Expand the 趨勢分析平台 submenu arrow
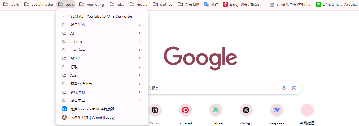 (140, 84)
